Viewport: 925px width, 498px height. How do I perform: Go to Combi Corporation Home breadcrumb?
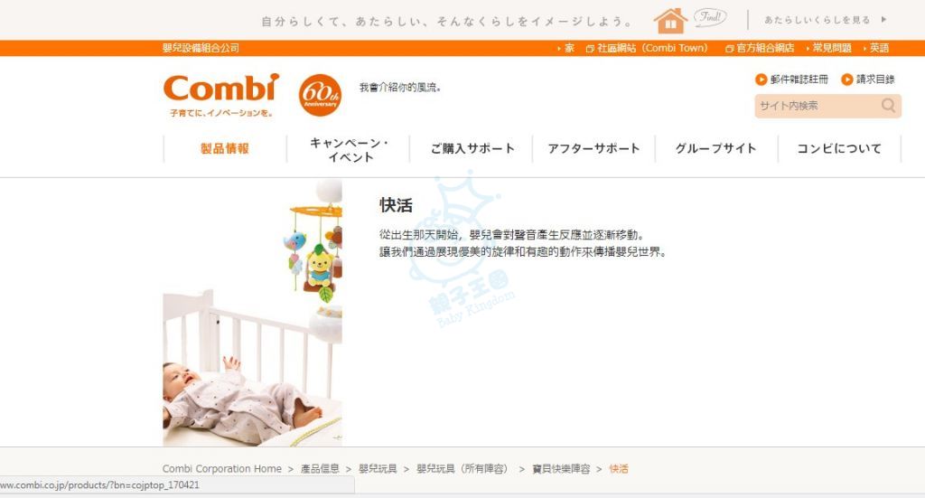222,468
